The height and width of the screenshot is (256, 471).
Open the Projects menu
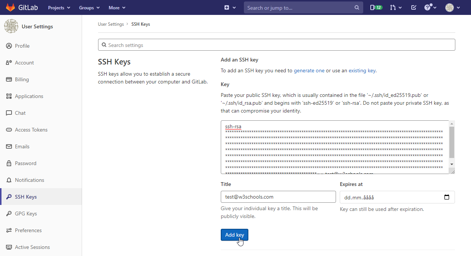click(x=59, y=7)
